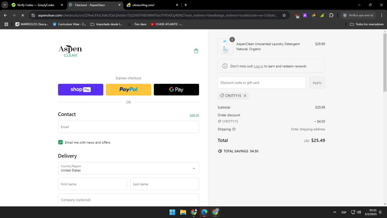Viewport: 387px width, 218px height.
Task: Switch to the ultrasurfing.com tab
Action: (152, 5)
